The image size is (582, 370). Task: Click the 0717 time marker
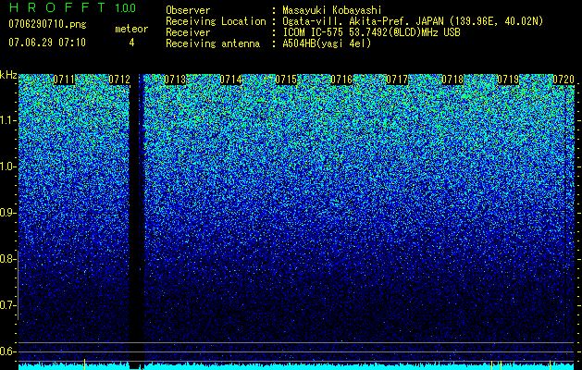[x=397, y=80]
